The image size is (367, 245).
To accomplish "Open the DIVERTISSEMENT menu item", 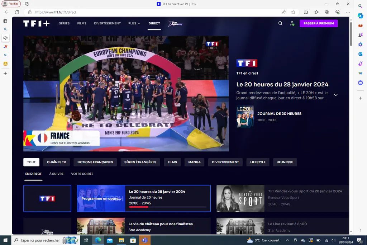I will [x=107, y=23].
